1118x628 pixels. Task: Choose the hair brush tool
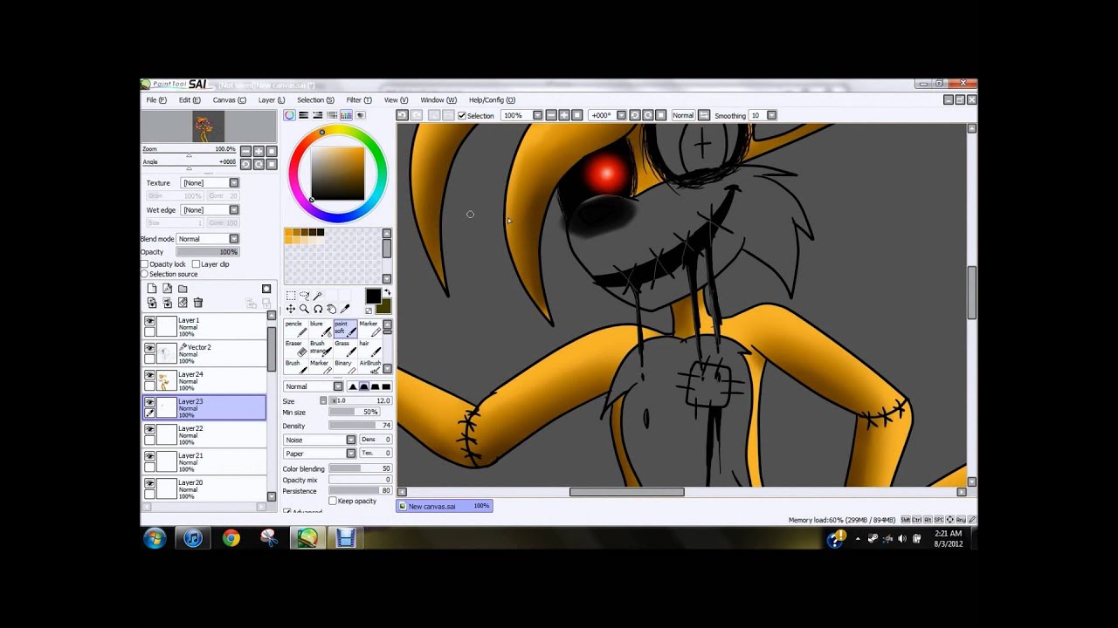(369, 347)
